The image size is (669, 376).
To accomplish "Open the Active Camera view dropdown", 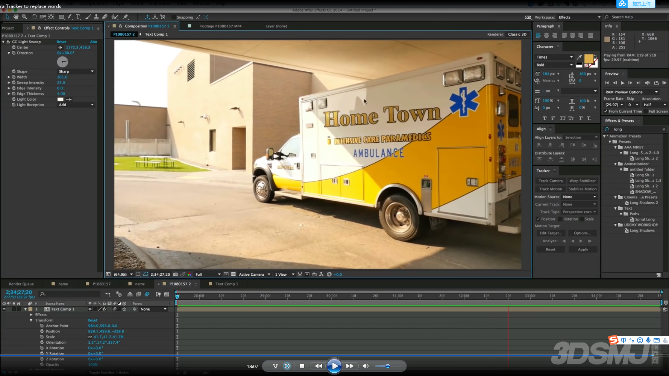I will (255, 275).
